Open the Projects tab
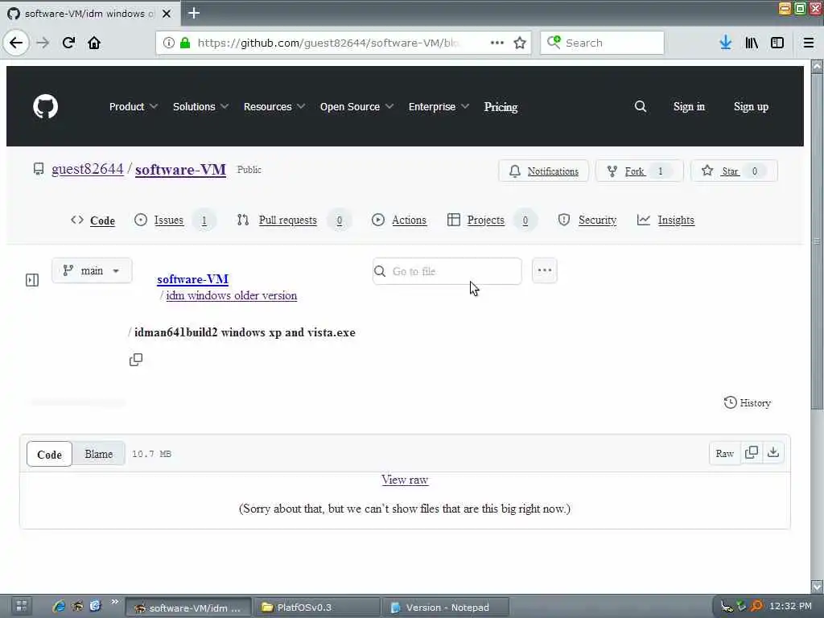Viewport: 824px width, 618px height. [x=492, y=220]
